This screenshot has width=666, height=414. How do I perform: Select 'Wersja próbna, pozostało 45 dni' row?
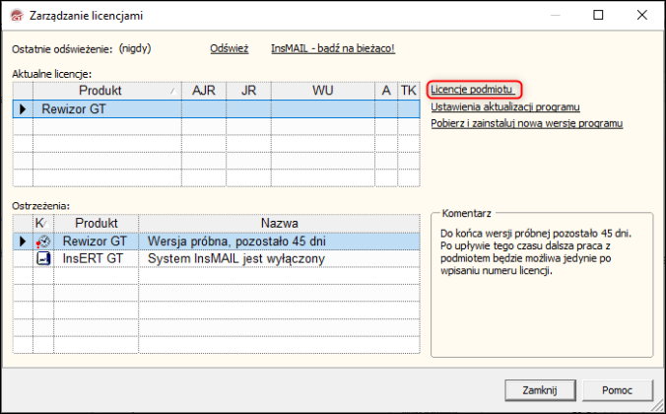click(235, 241)
